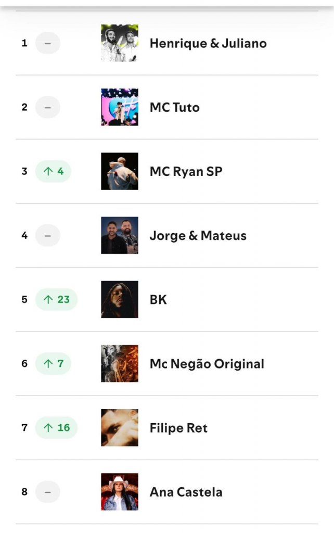Open the Mc Negão Original thumbnail
334x533 pixels.
click(120, 363)
